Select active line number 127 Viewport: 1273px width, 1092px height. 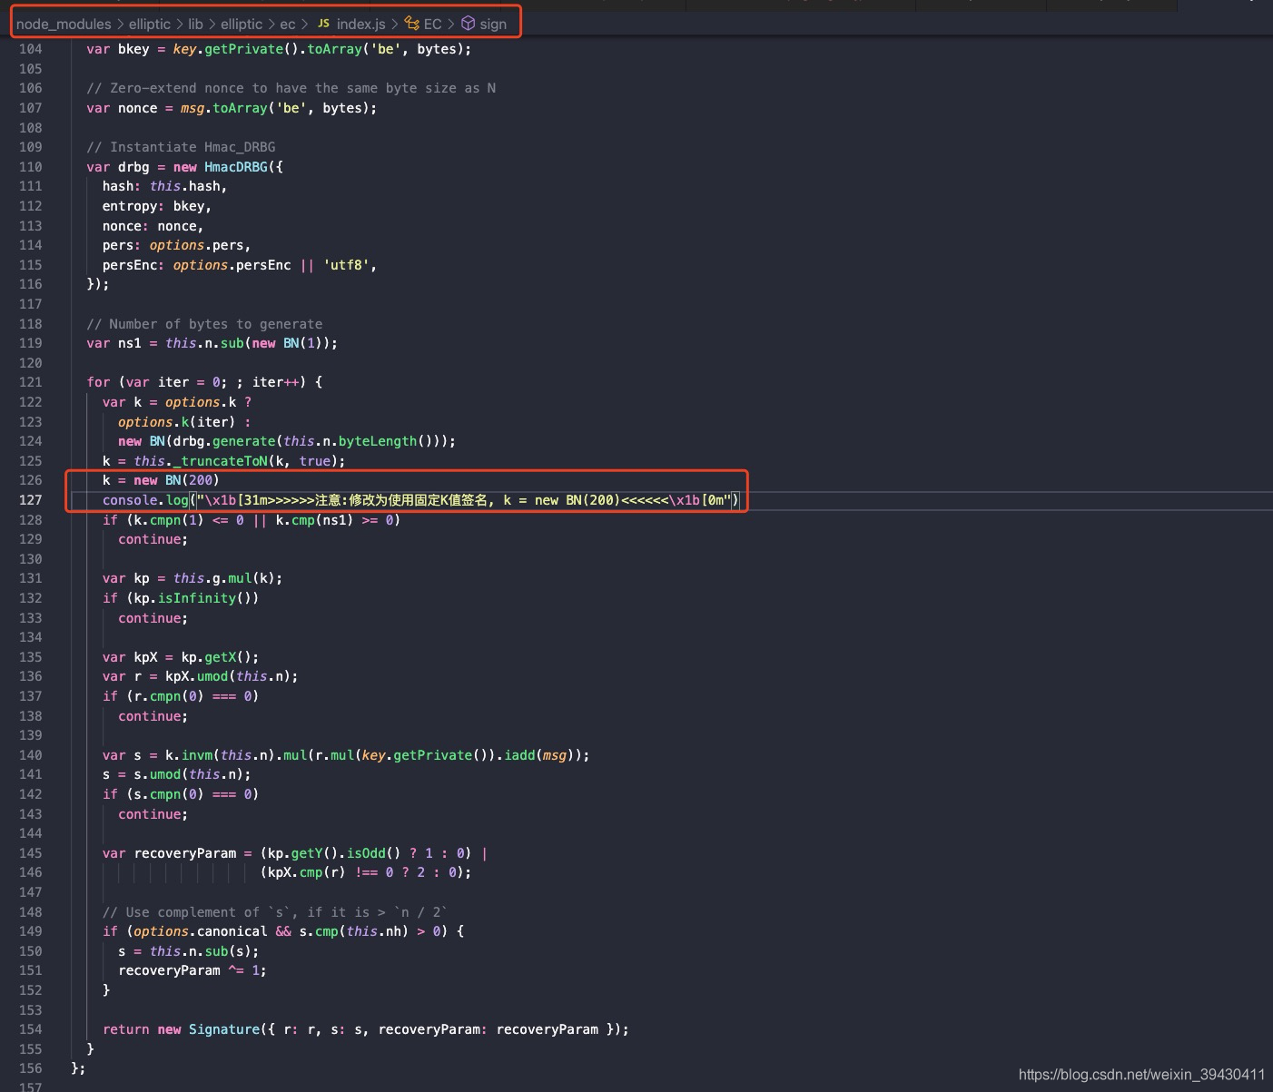tap(31, 500)
